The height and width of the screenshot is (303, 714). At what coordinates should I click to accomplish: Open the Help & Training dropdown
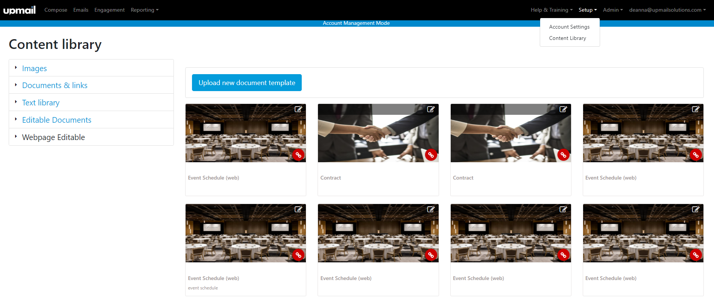point(551,10)
